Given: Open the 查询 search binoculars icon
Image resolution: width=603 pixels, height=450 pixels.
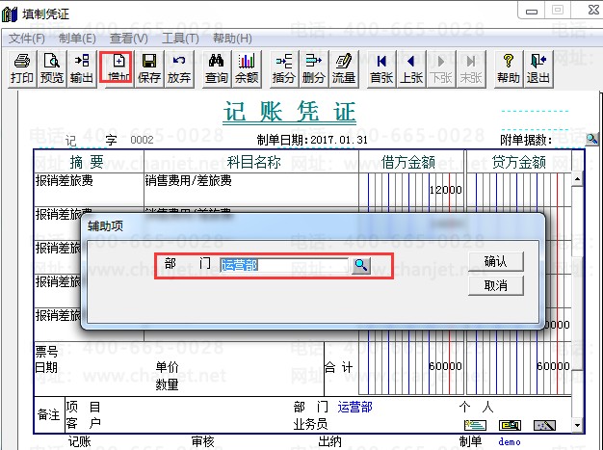Looking at the screenshot, I should 217,69.
